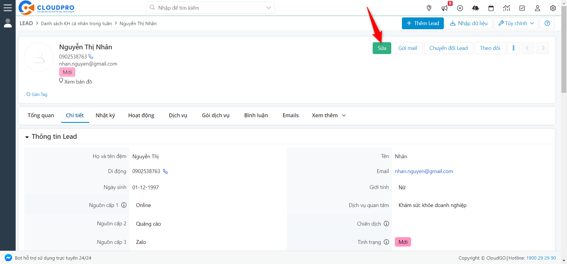Select the Chi tiết tab
Viewport: 567px width, 264px height.
[x=75, y=115]
